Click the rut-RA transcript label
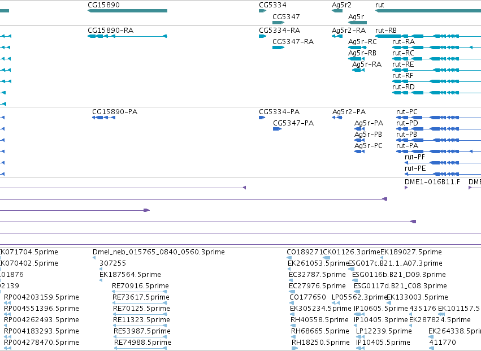 click(x=404, y=42)
